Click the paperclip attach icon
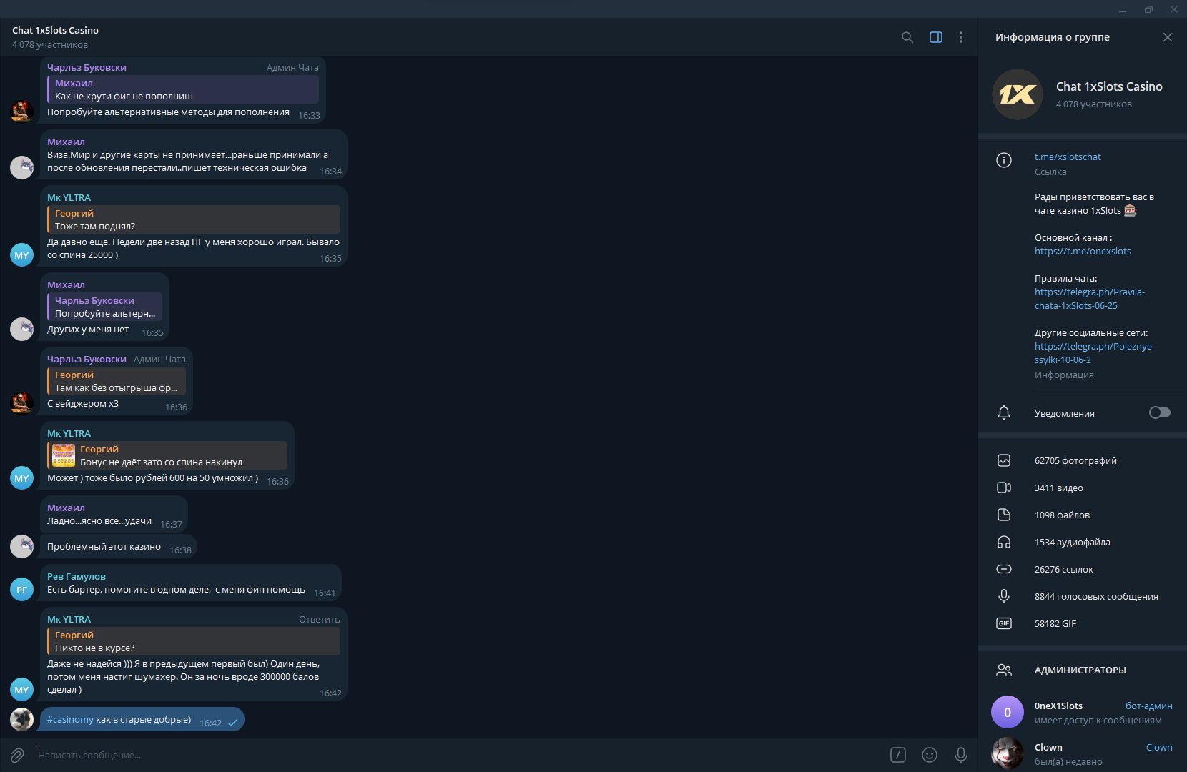The image size is (1187, 772). 17,755
